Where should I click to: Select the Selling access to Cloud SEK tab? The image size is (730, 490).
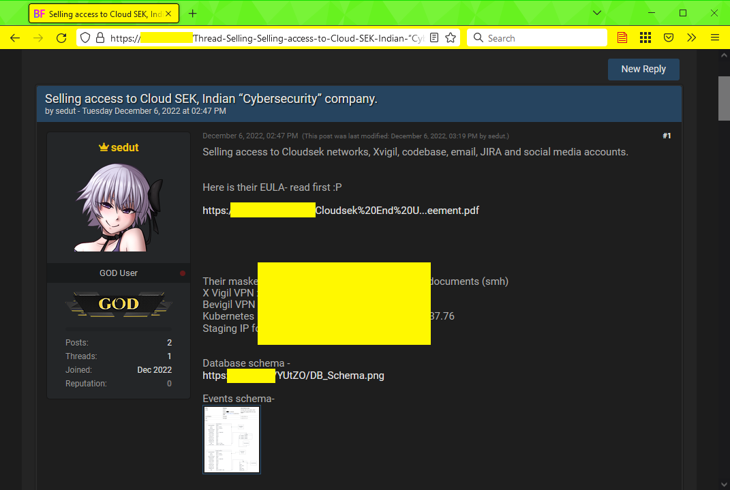point(104,14)
